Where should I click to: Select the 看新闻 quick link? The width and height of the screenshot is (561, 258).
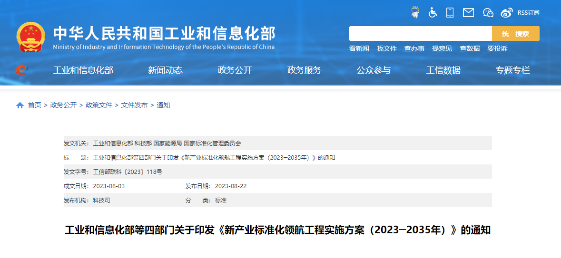(359, 48)
